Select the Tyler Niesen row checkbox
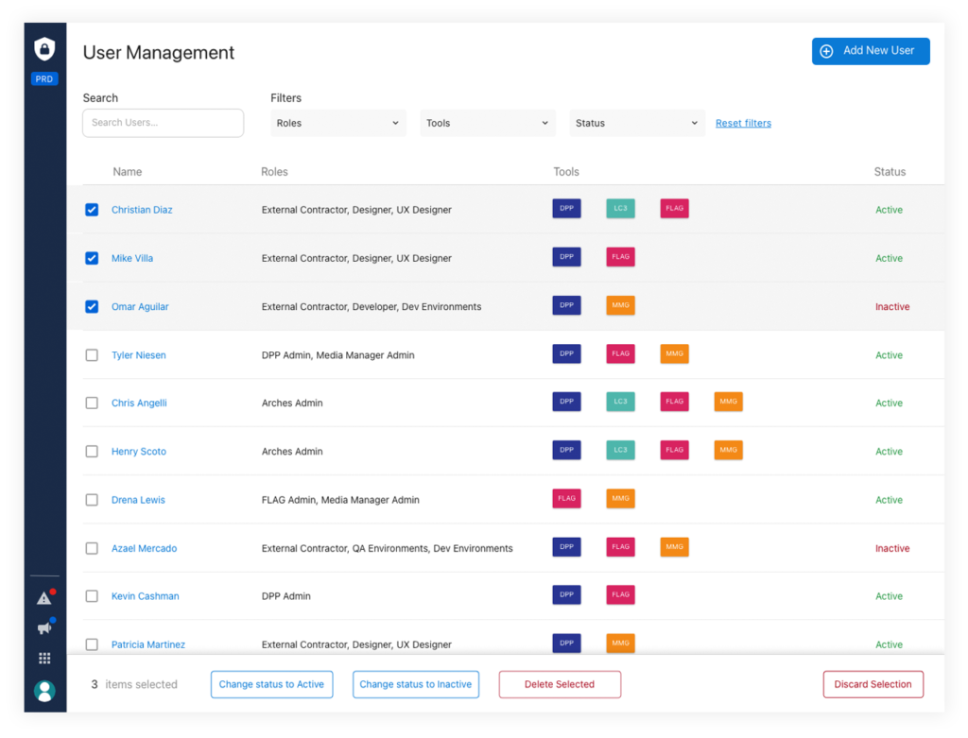The height and width of the screenshot is (738, 968). point(92,355)
